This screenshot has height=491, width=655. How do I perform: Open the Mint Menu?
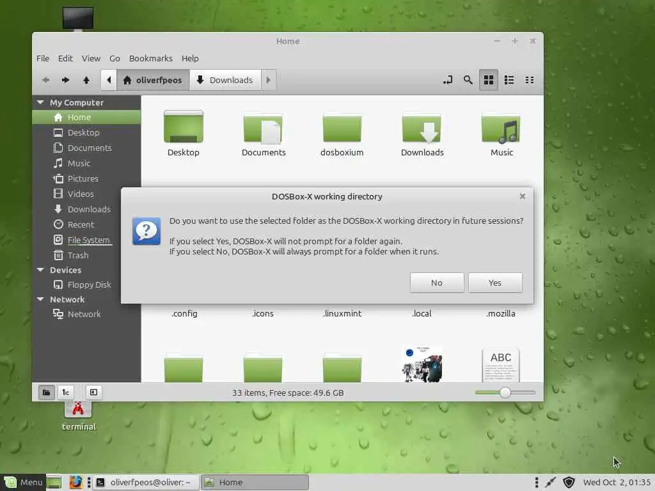tap(22, 483)
